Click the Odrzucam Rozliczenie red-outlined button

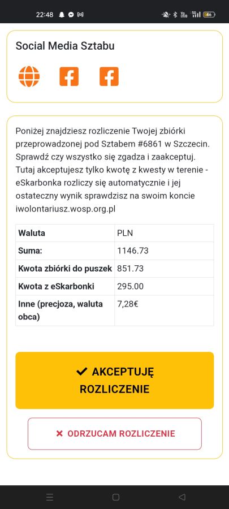pyautogui.click(x=114, y=434)
